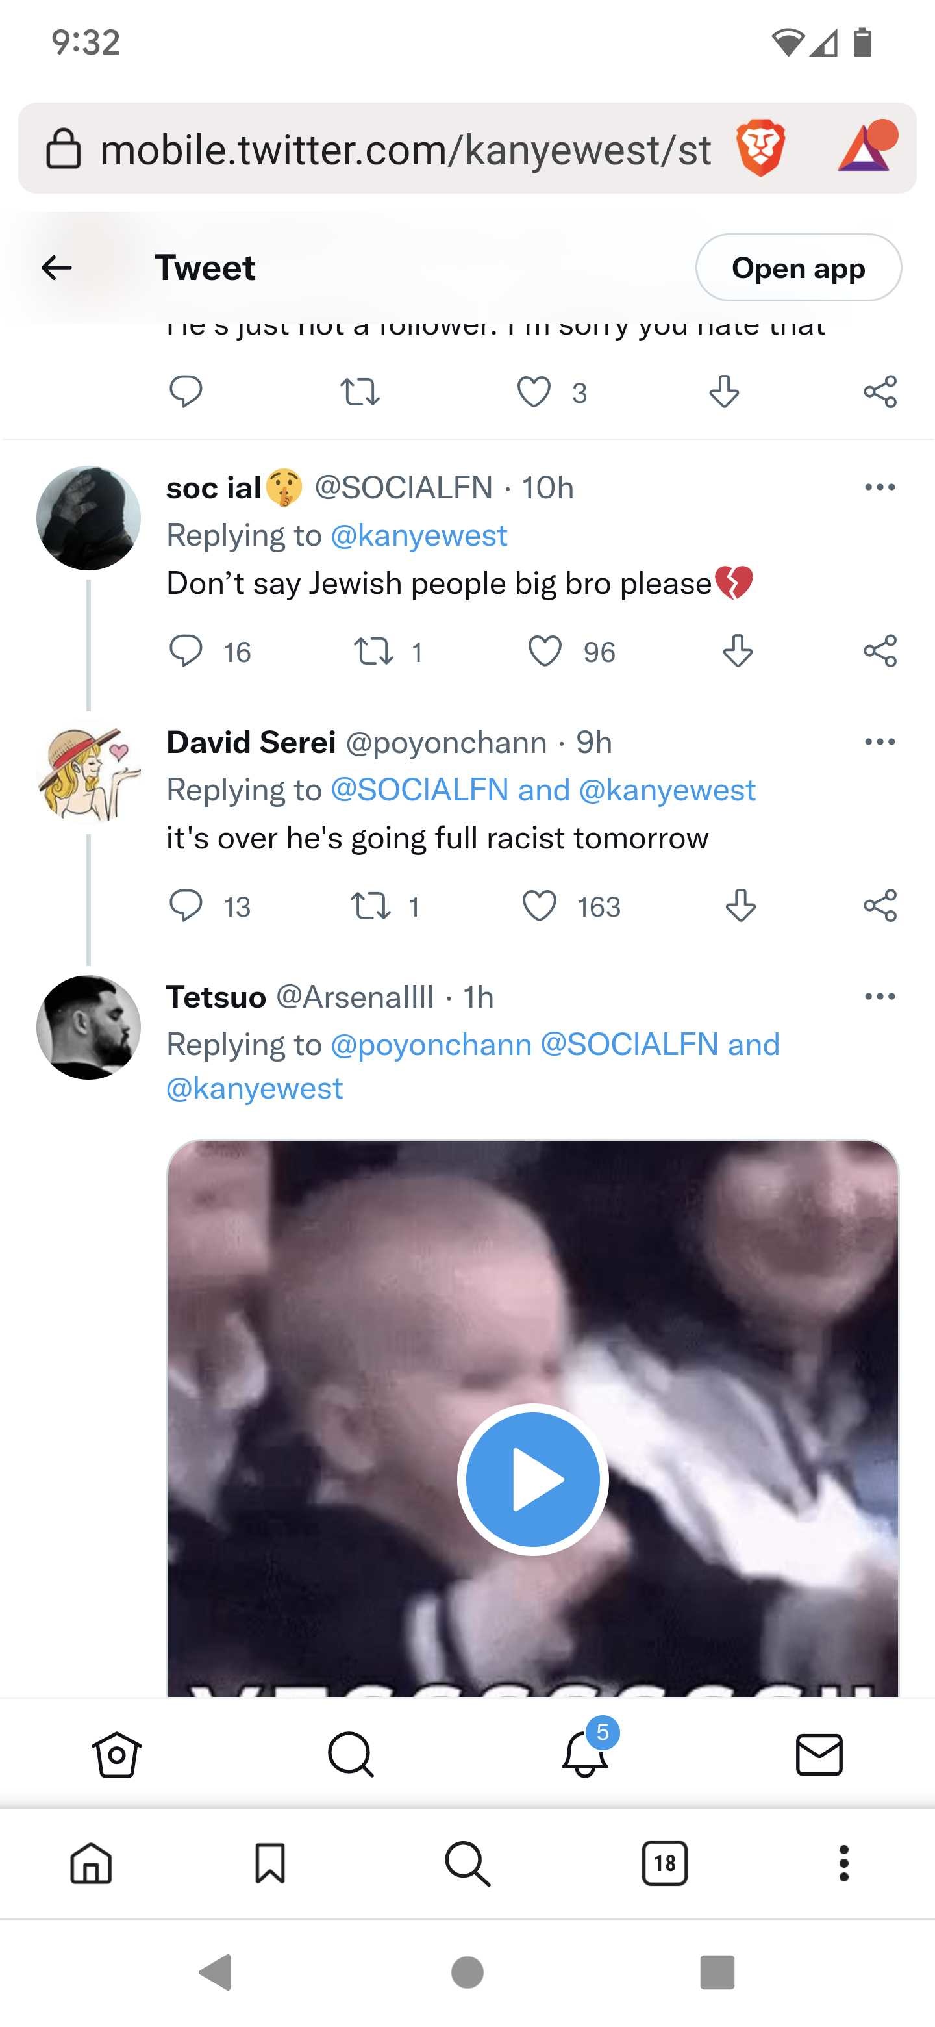Downvote David Serei's reply
The width and height of the screenshot is (935, 2027).
[740, 906]
